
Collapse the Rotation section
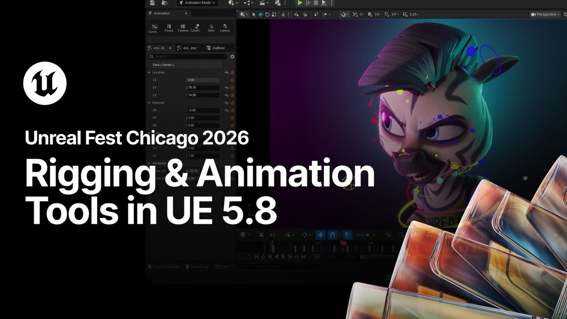[x=149, y=103]
